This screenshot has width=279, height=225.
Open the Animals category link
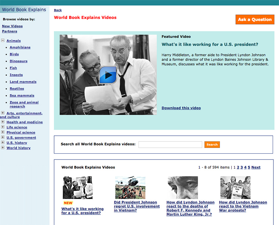(14, 41)
